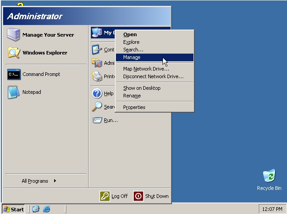
Task: Click the Shut Down text label
Action: (157, 196)
